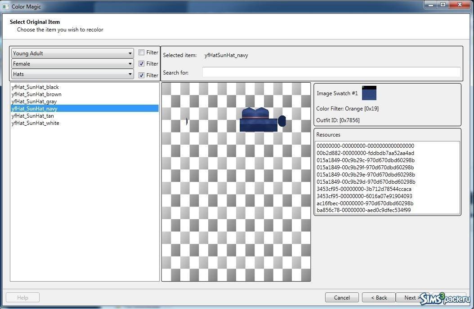Image resolution: width=474 pixels, height=309 pixels.
Task: Open the Young Adult age dropdown
Action: [72, 53]
